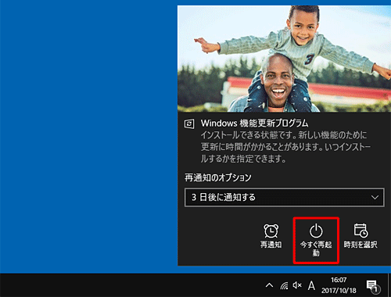This screenshot has height=297, width=391.
Task: Click the notification text beginning インストールできる状態です
Action: pyautogui.click(x=285, y=147)
